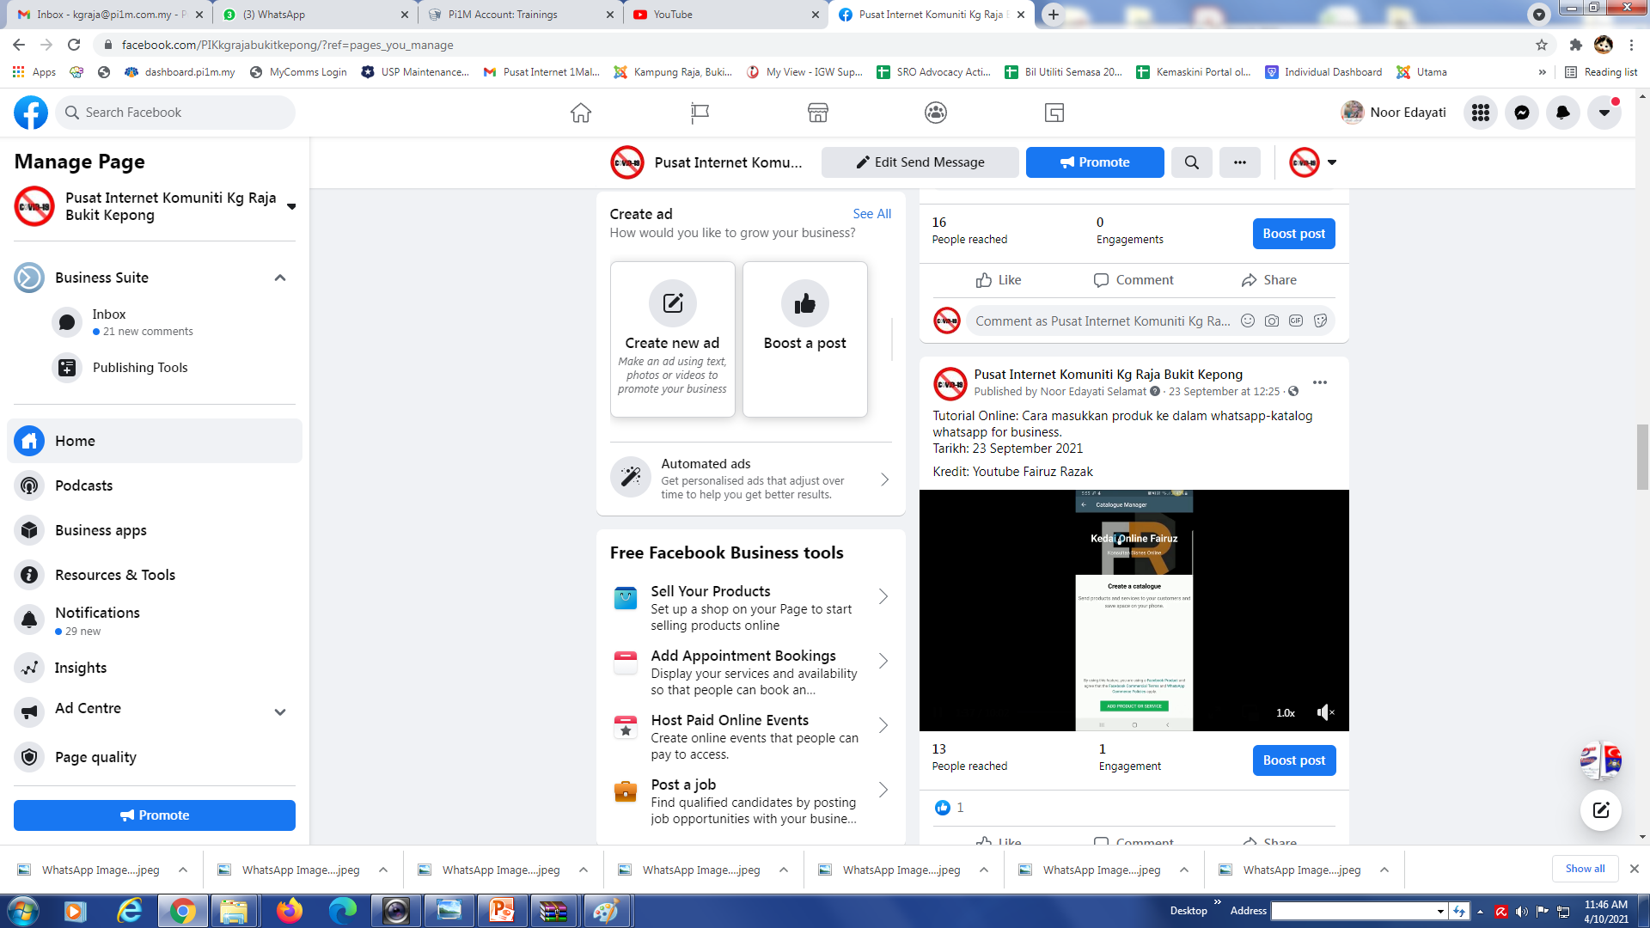Like the first post

pyautogui.click(x=999, y=280)
